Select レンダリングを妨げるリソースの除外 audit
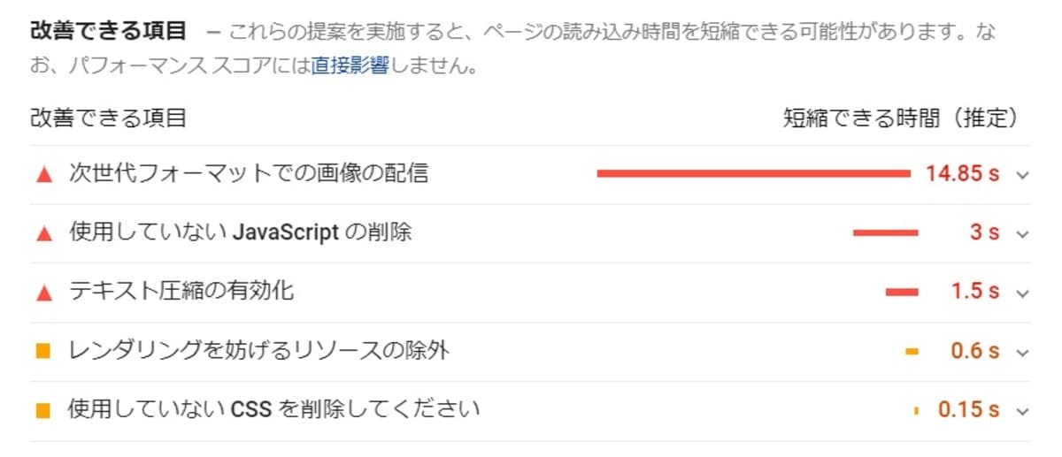The height and width of the screenshot is (457, 1062). 259,350
